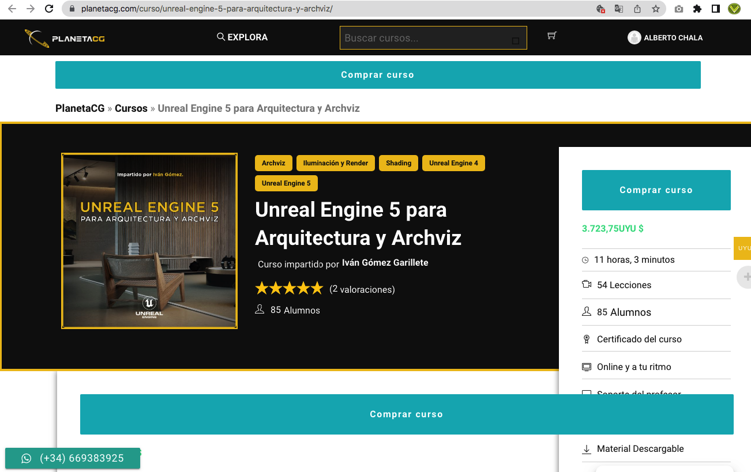Click the share page icon
The width and height of the screenshot is (751, 472).
(x=637, y=9)
